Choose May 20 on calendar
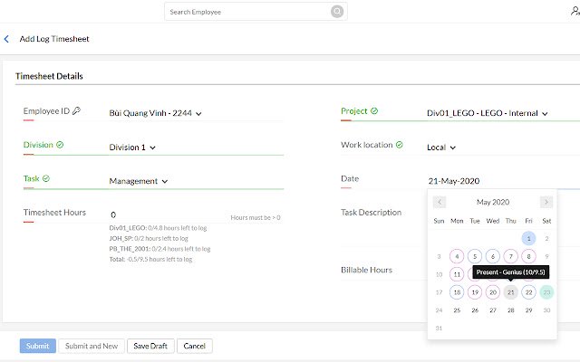Screen dimensions: 580x362 (493, 292)
